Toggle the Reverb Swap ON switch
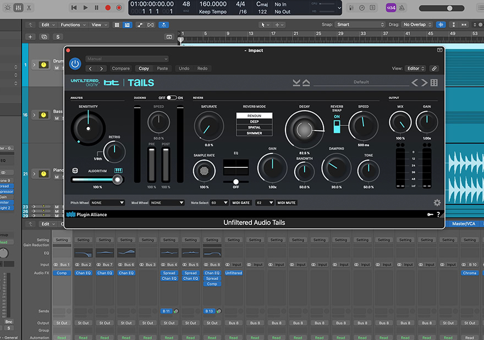This screenshot has height=340, width=484. pos(337,127)
